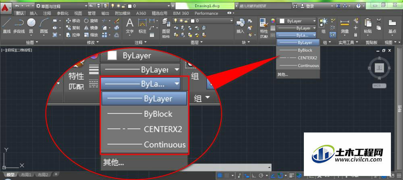Open the AutoCAD application menu button

tap(5, 8)
